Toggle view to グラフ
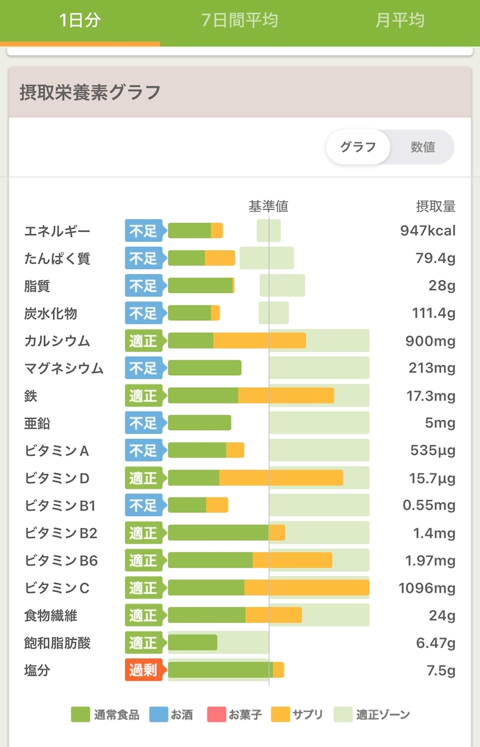Screen dimensions: 480x747 coord(358,147)
